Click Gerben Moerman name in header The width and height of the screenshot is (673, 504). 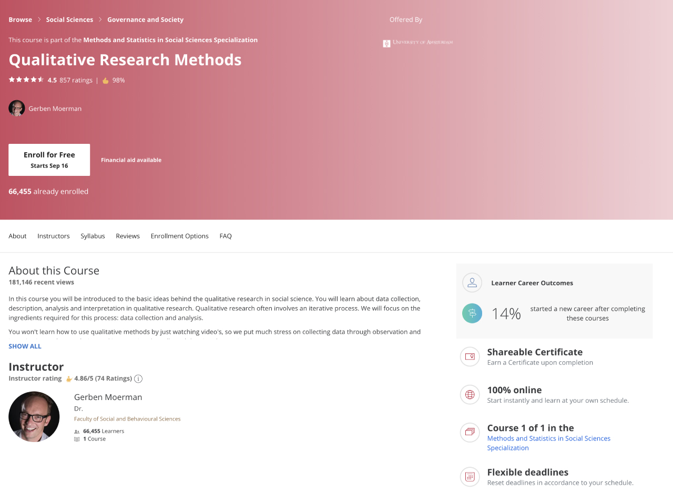coord(55,109)
